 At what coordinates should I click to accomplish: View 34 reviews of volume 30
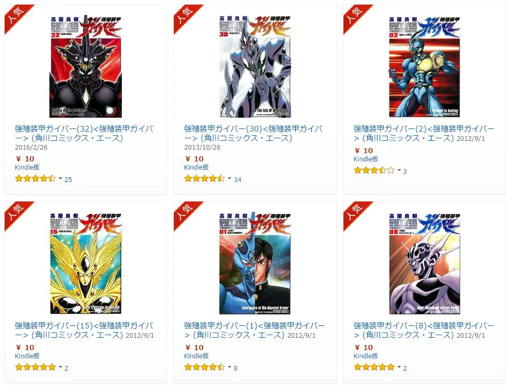(x=238, y=179)
